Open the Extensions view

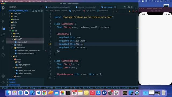(x=3, y=35)
